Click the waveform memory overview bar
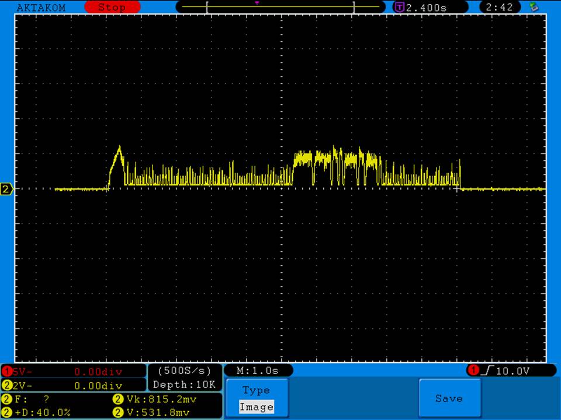This screenshot has height=420, width=561. [x=280, y=7]
